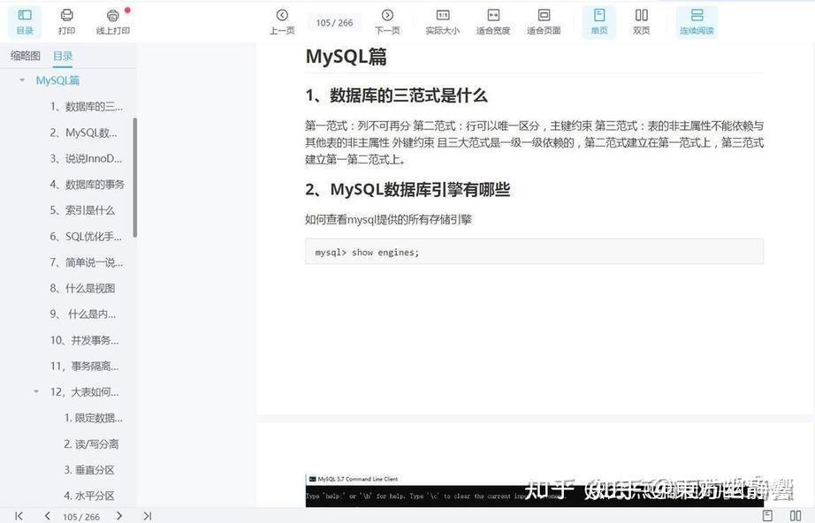Select single page icon in status bar

[767, 516]
